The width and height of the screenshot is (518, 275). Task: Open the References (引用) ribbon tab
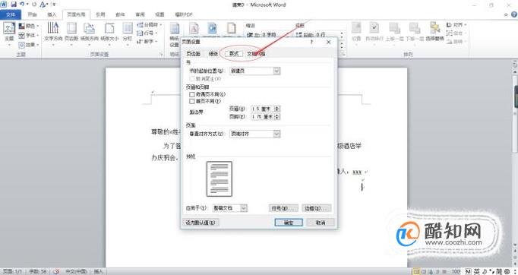pyautogui.click(x=100, y=14)
